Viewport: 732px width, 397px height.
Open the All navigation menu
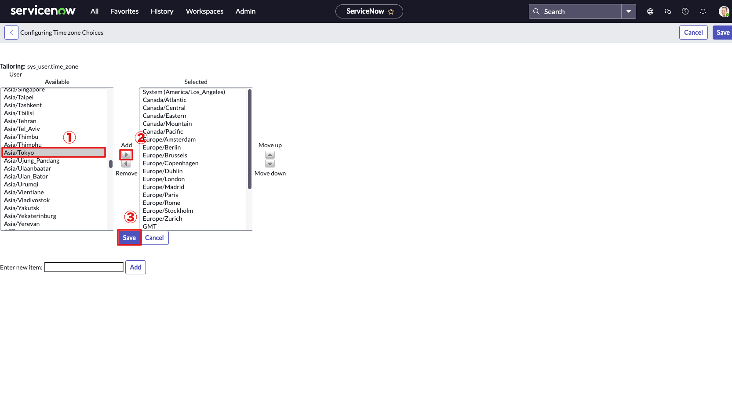pos(94,11)
